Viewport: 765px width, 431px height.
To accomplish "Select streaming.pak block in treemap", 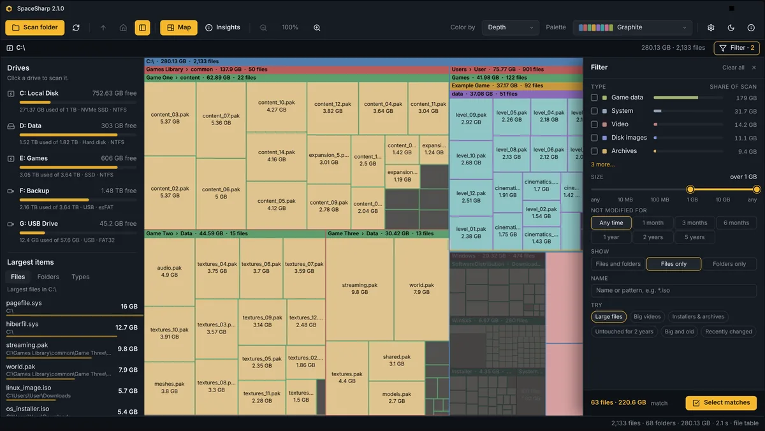I will tap(360, 289).
